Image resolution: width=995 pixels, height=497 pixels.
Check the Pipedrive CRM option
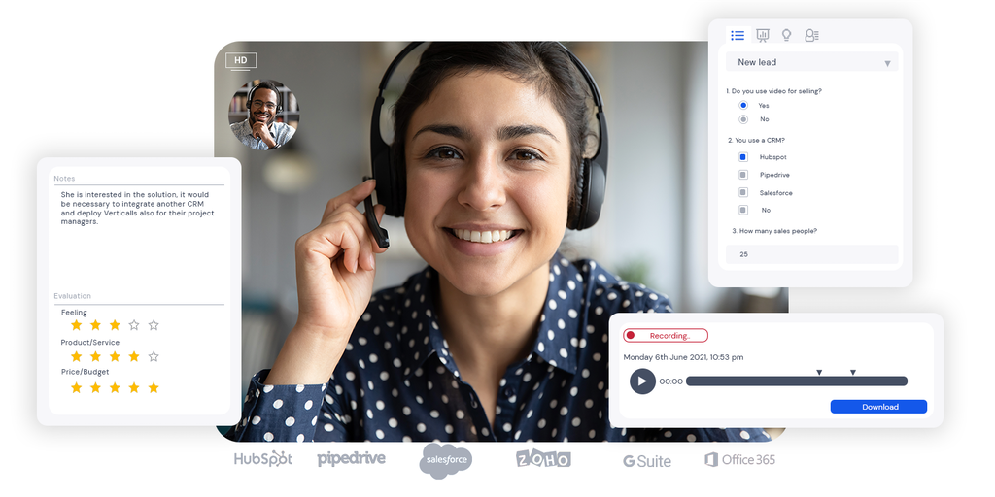tap(743, 175)
